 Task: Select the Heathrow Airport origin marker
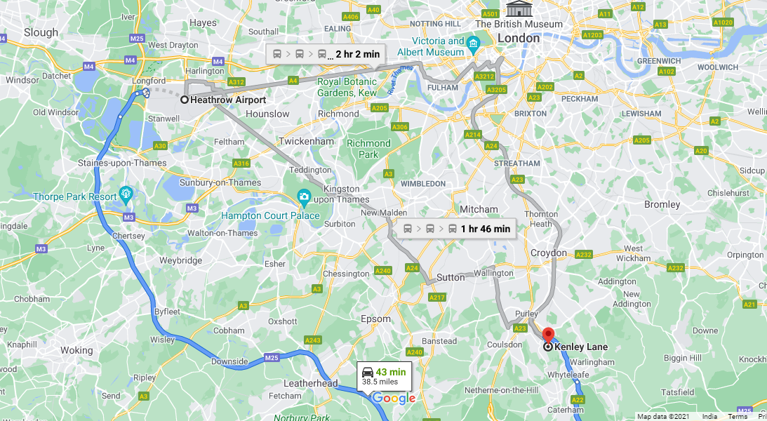click(185, 100)
